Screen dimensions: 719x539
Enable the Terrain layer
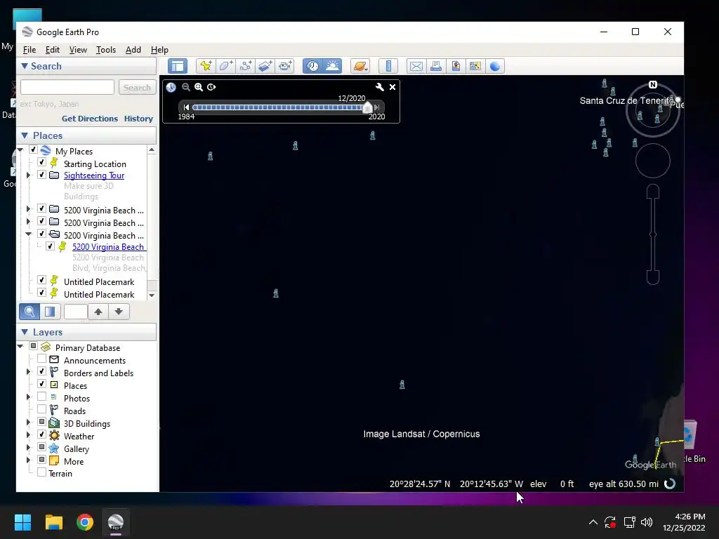[x=41, y=472]
